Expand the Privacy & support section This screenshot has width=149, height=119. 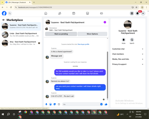click(128, 64)
